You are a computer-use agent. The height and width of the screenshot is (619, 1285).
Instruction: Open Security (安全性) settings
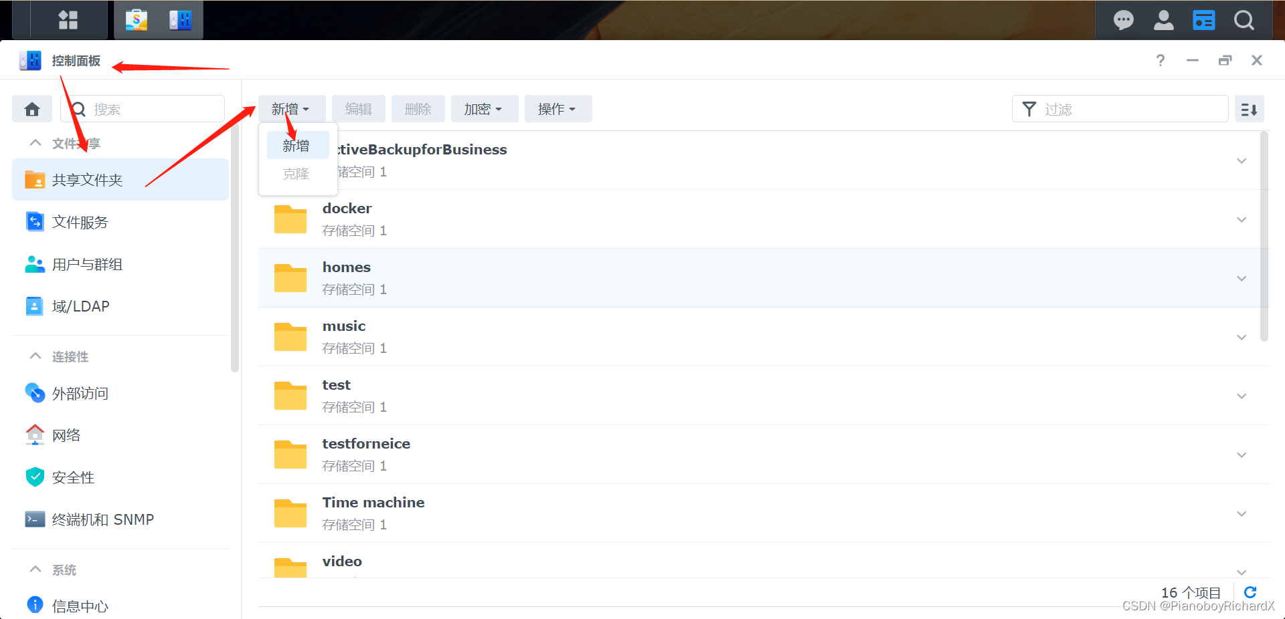(x=120, y=477)
